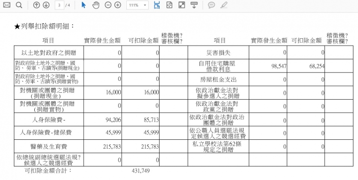Click the fit page icon

click(x=170, y=5)
